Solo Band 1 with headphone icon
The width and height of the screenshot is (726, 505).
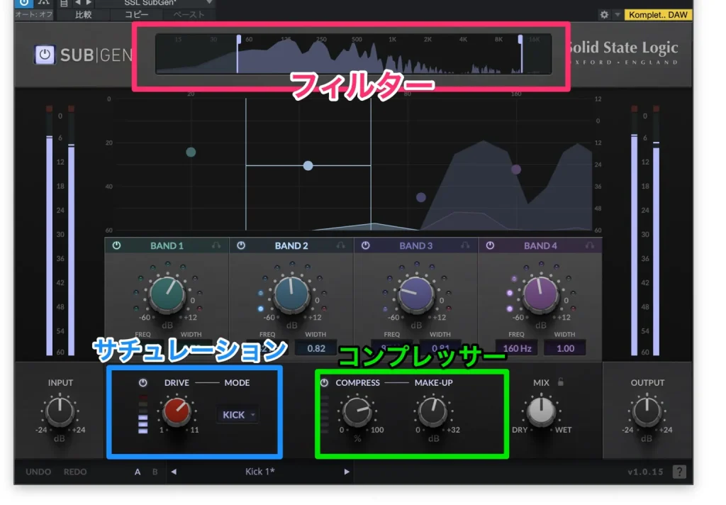coord(216,245)
